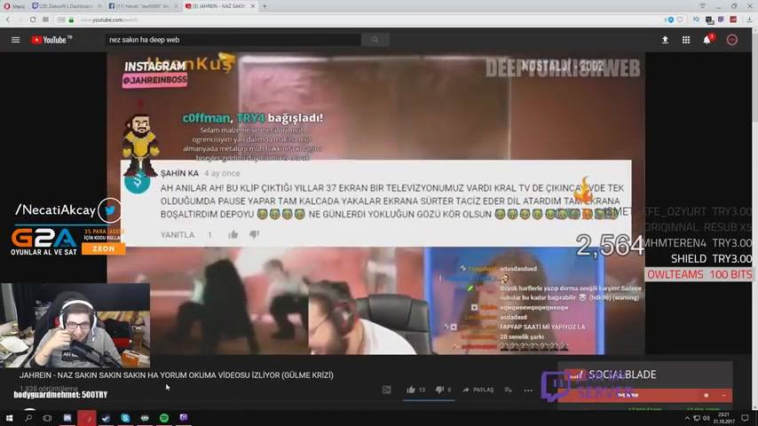Click the commenter name ŞAHİN KA
758x426 pixels.
179,173
